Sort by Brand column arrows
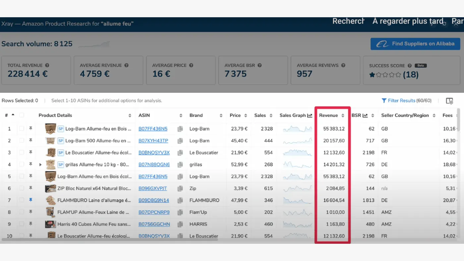 point(221,116)
